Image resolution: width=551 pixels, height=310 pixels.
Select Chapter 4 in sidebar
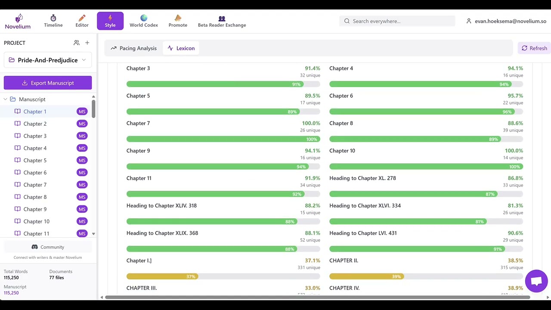(35, 148)
